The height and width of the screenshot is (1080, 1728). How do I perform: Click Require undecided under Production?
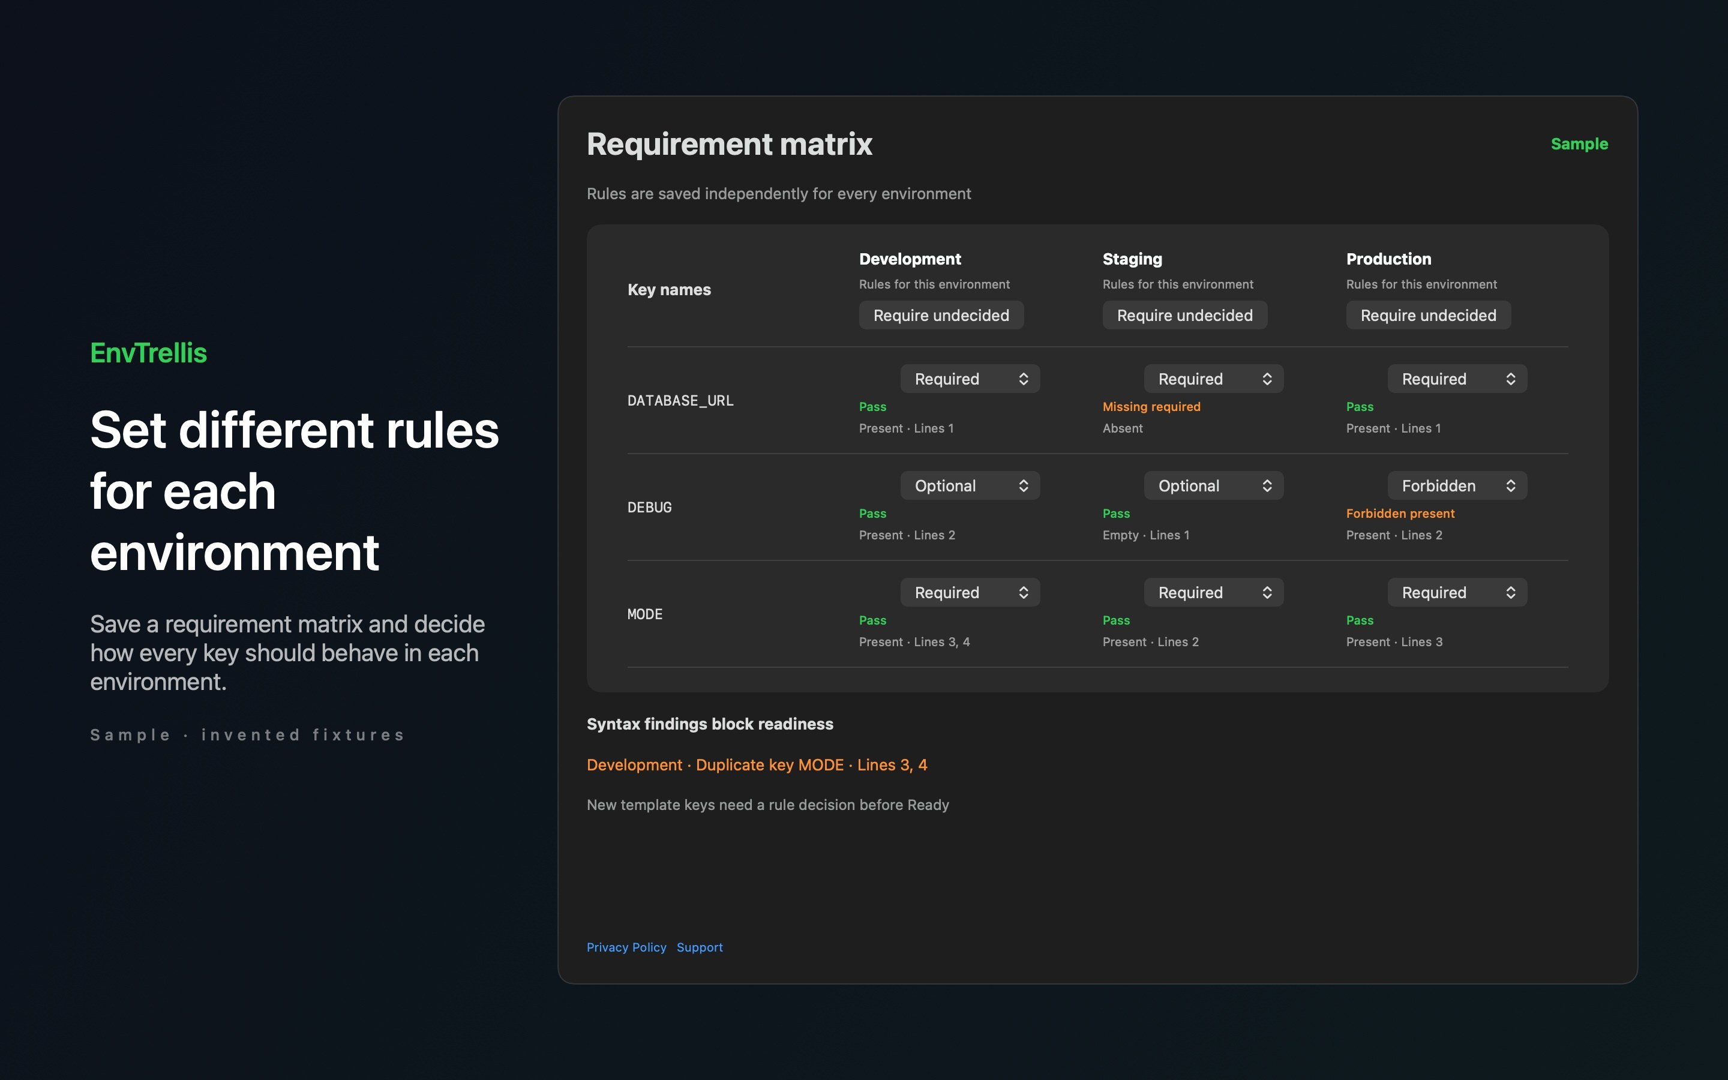click(1428, 315)
